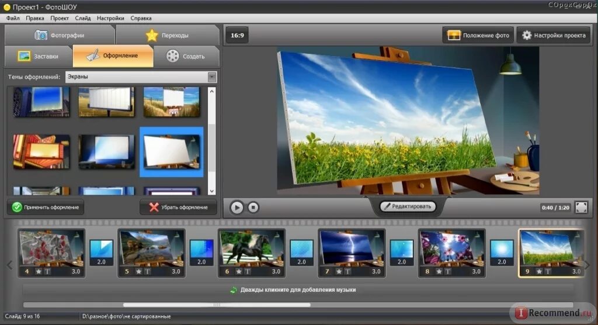Image resolution: width=598 pixels, height=325 pixels.
Task: Select the transition between slides 8 and 9
Action: tap(502, 253)
